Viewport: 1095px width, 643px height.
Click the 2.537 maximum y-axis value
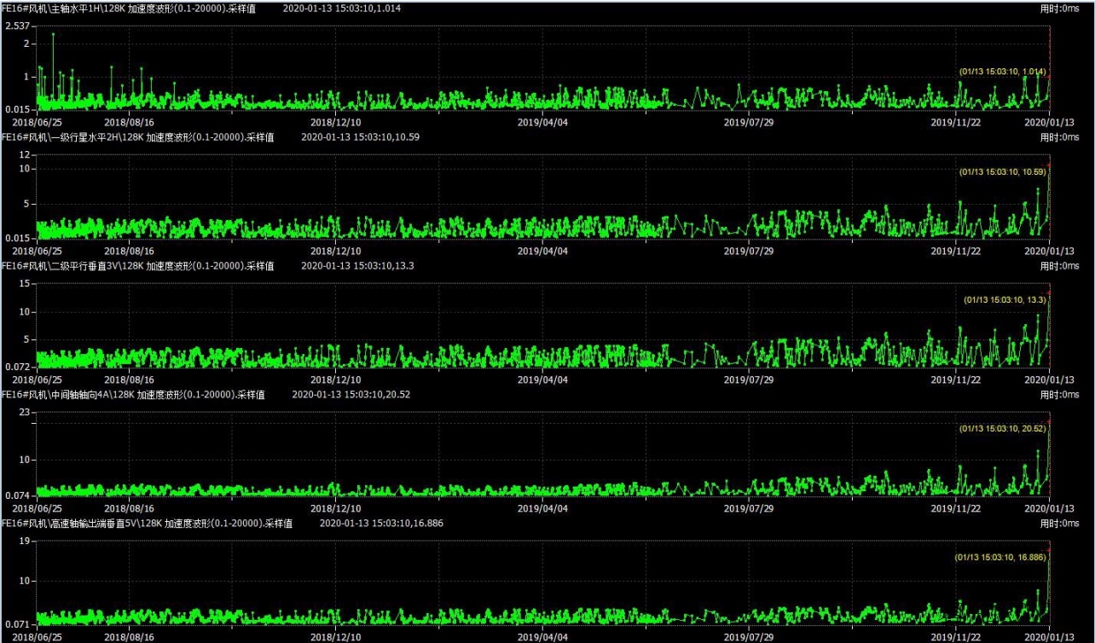click(x=18, y=26)
